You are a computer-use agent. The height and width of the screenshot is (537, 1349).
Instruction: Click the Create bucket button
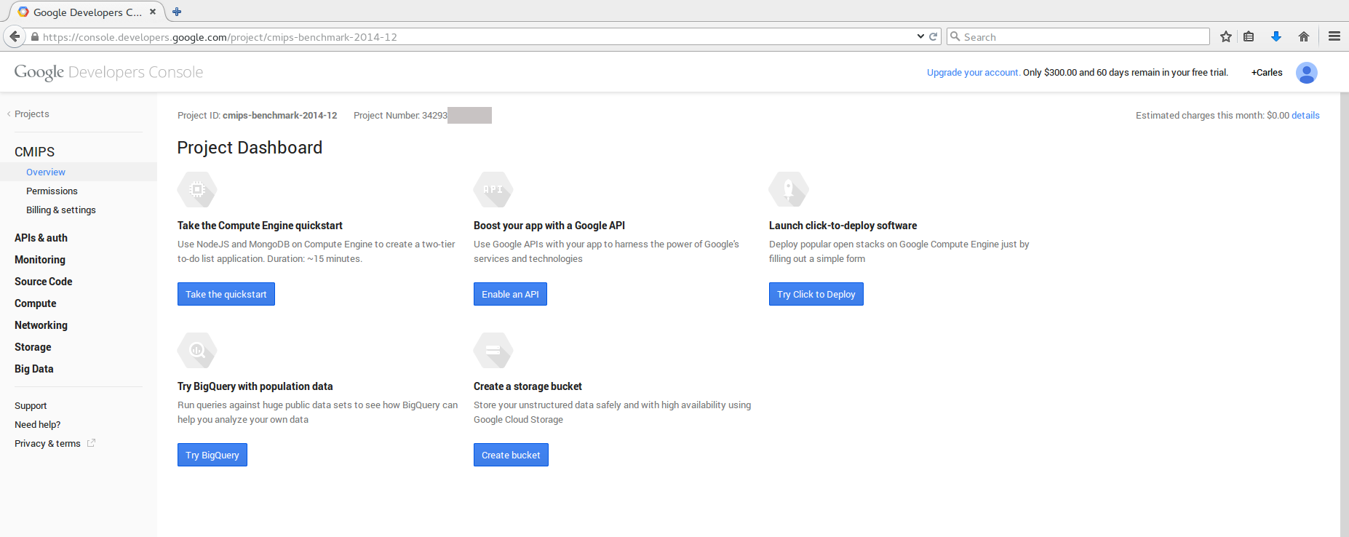pos(511,455)
